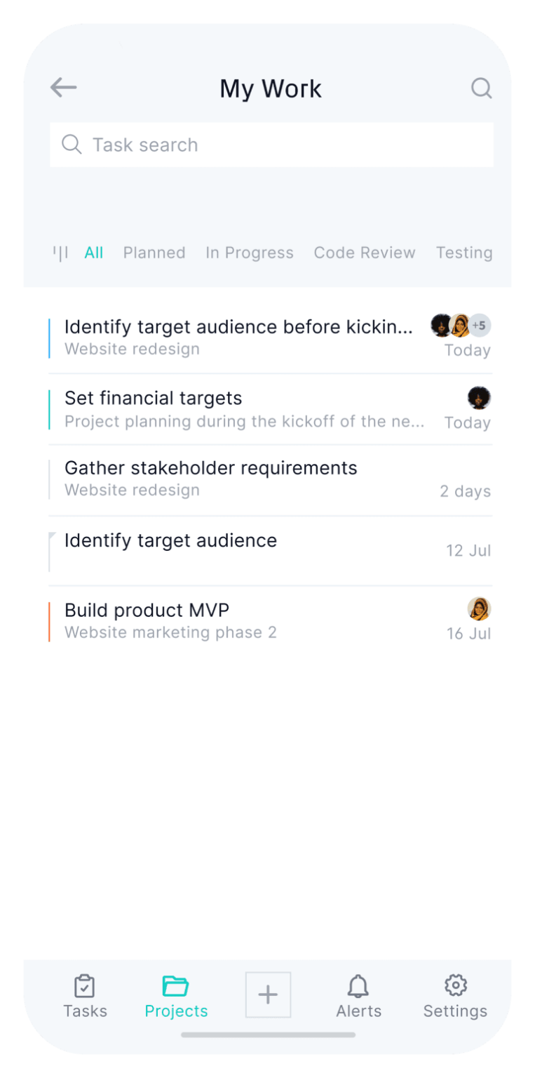
Task: Select the All filter tab
Action: pyautogui.click(x=93, y=252)
